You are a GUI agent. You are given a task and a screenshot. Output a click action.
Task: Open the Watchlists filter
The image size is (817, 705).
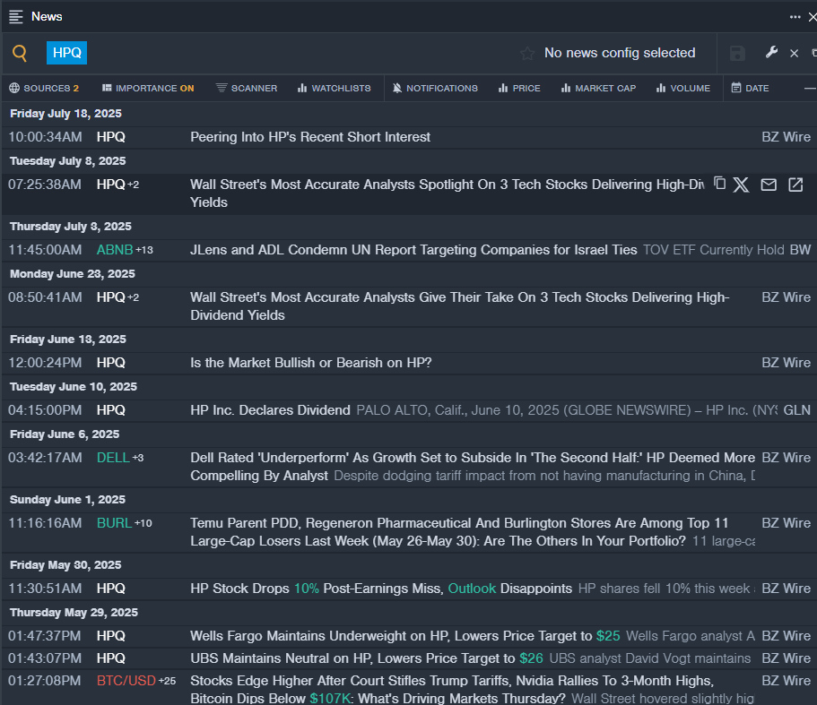coord(334,88)
